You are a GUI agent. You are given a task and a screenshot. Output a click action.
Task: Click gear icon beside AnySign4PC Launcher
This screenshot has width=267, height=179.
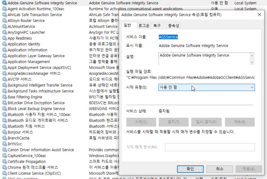click(4, 32)
